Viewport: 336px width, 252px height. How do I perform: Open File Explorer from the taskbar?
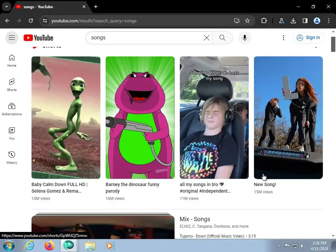(91, 245)
